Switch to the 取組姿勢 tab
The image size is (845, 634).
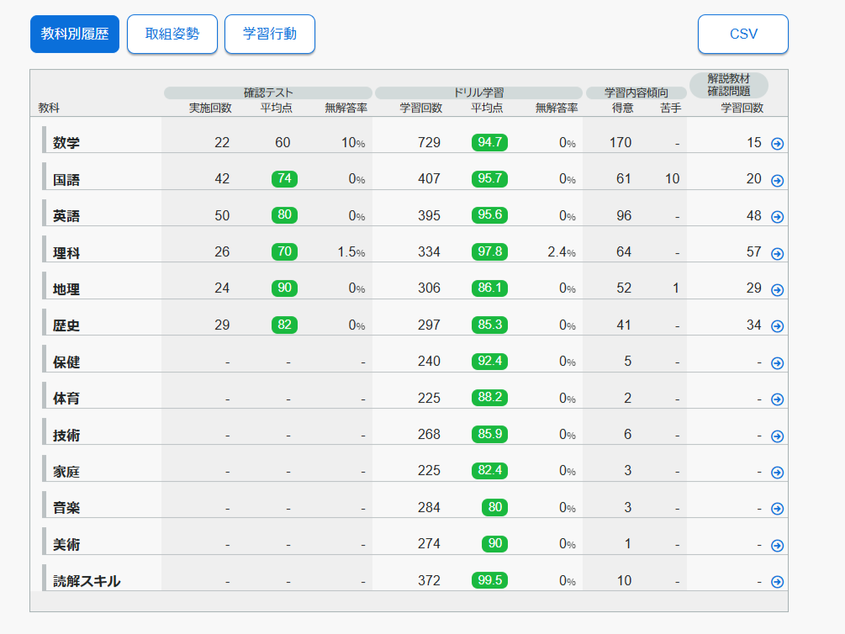(x=172, y=34)
